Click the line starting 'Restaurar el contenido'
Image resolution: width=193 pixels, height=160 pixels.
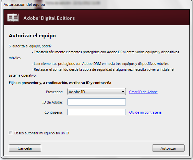pyautogui.click(x=103, y=69)
